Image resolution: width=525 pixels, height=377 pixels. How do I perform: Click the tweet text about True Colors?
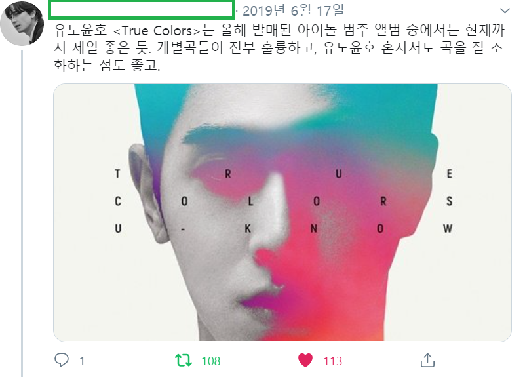click(279, 48)
